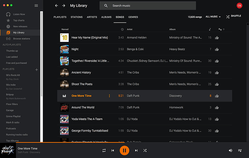Open the Britpop playlist
Viewport: 249px width, 158px height.
coord(10,94)
